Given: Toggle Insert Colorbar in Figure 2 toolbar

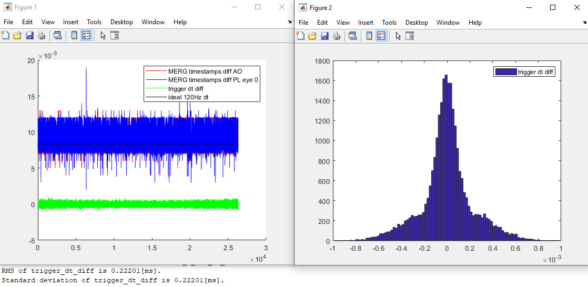Looking at the screenshot, I should click(x=369, y=36).
